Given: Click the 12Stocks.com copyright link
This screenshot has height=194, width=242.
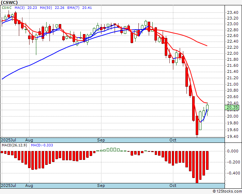Looking at the screenshot, I should pos(227,191).
